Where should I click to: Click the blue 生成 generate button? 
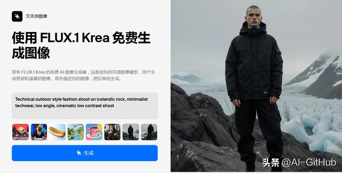coord(85,153)
